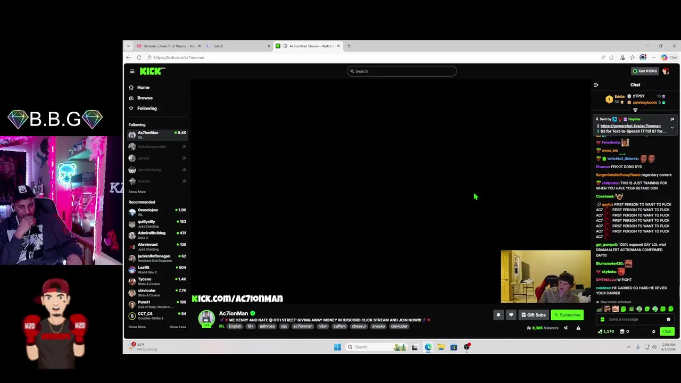Reload the page with refresh icon
Viewport: 681px width, 383px height.
(x=139, y=57)
